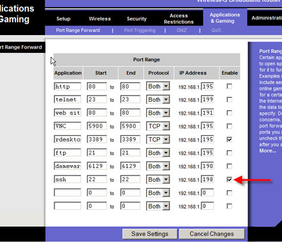Expand the damevar Protocol dropdown arrow
Image resolution: width=282 pixels, height=243 pixels.
tap(166, 166)
